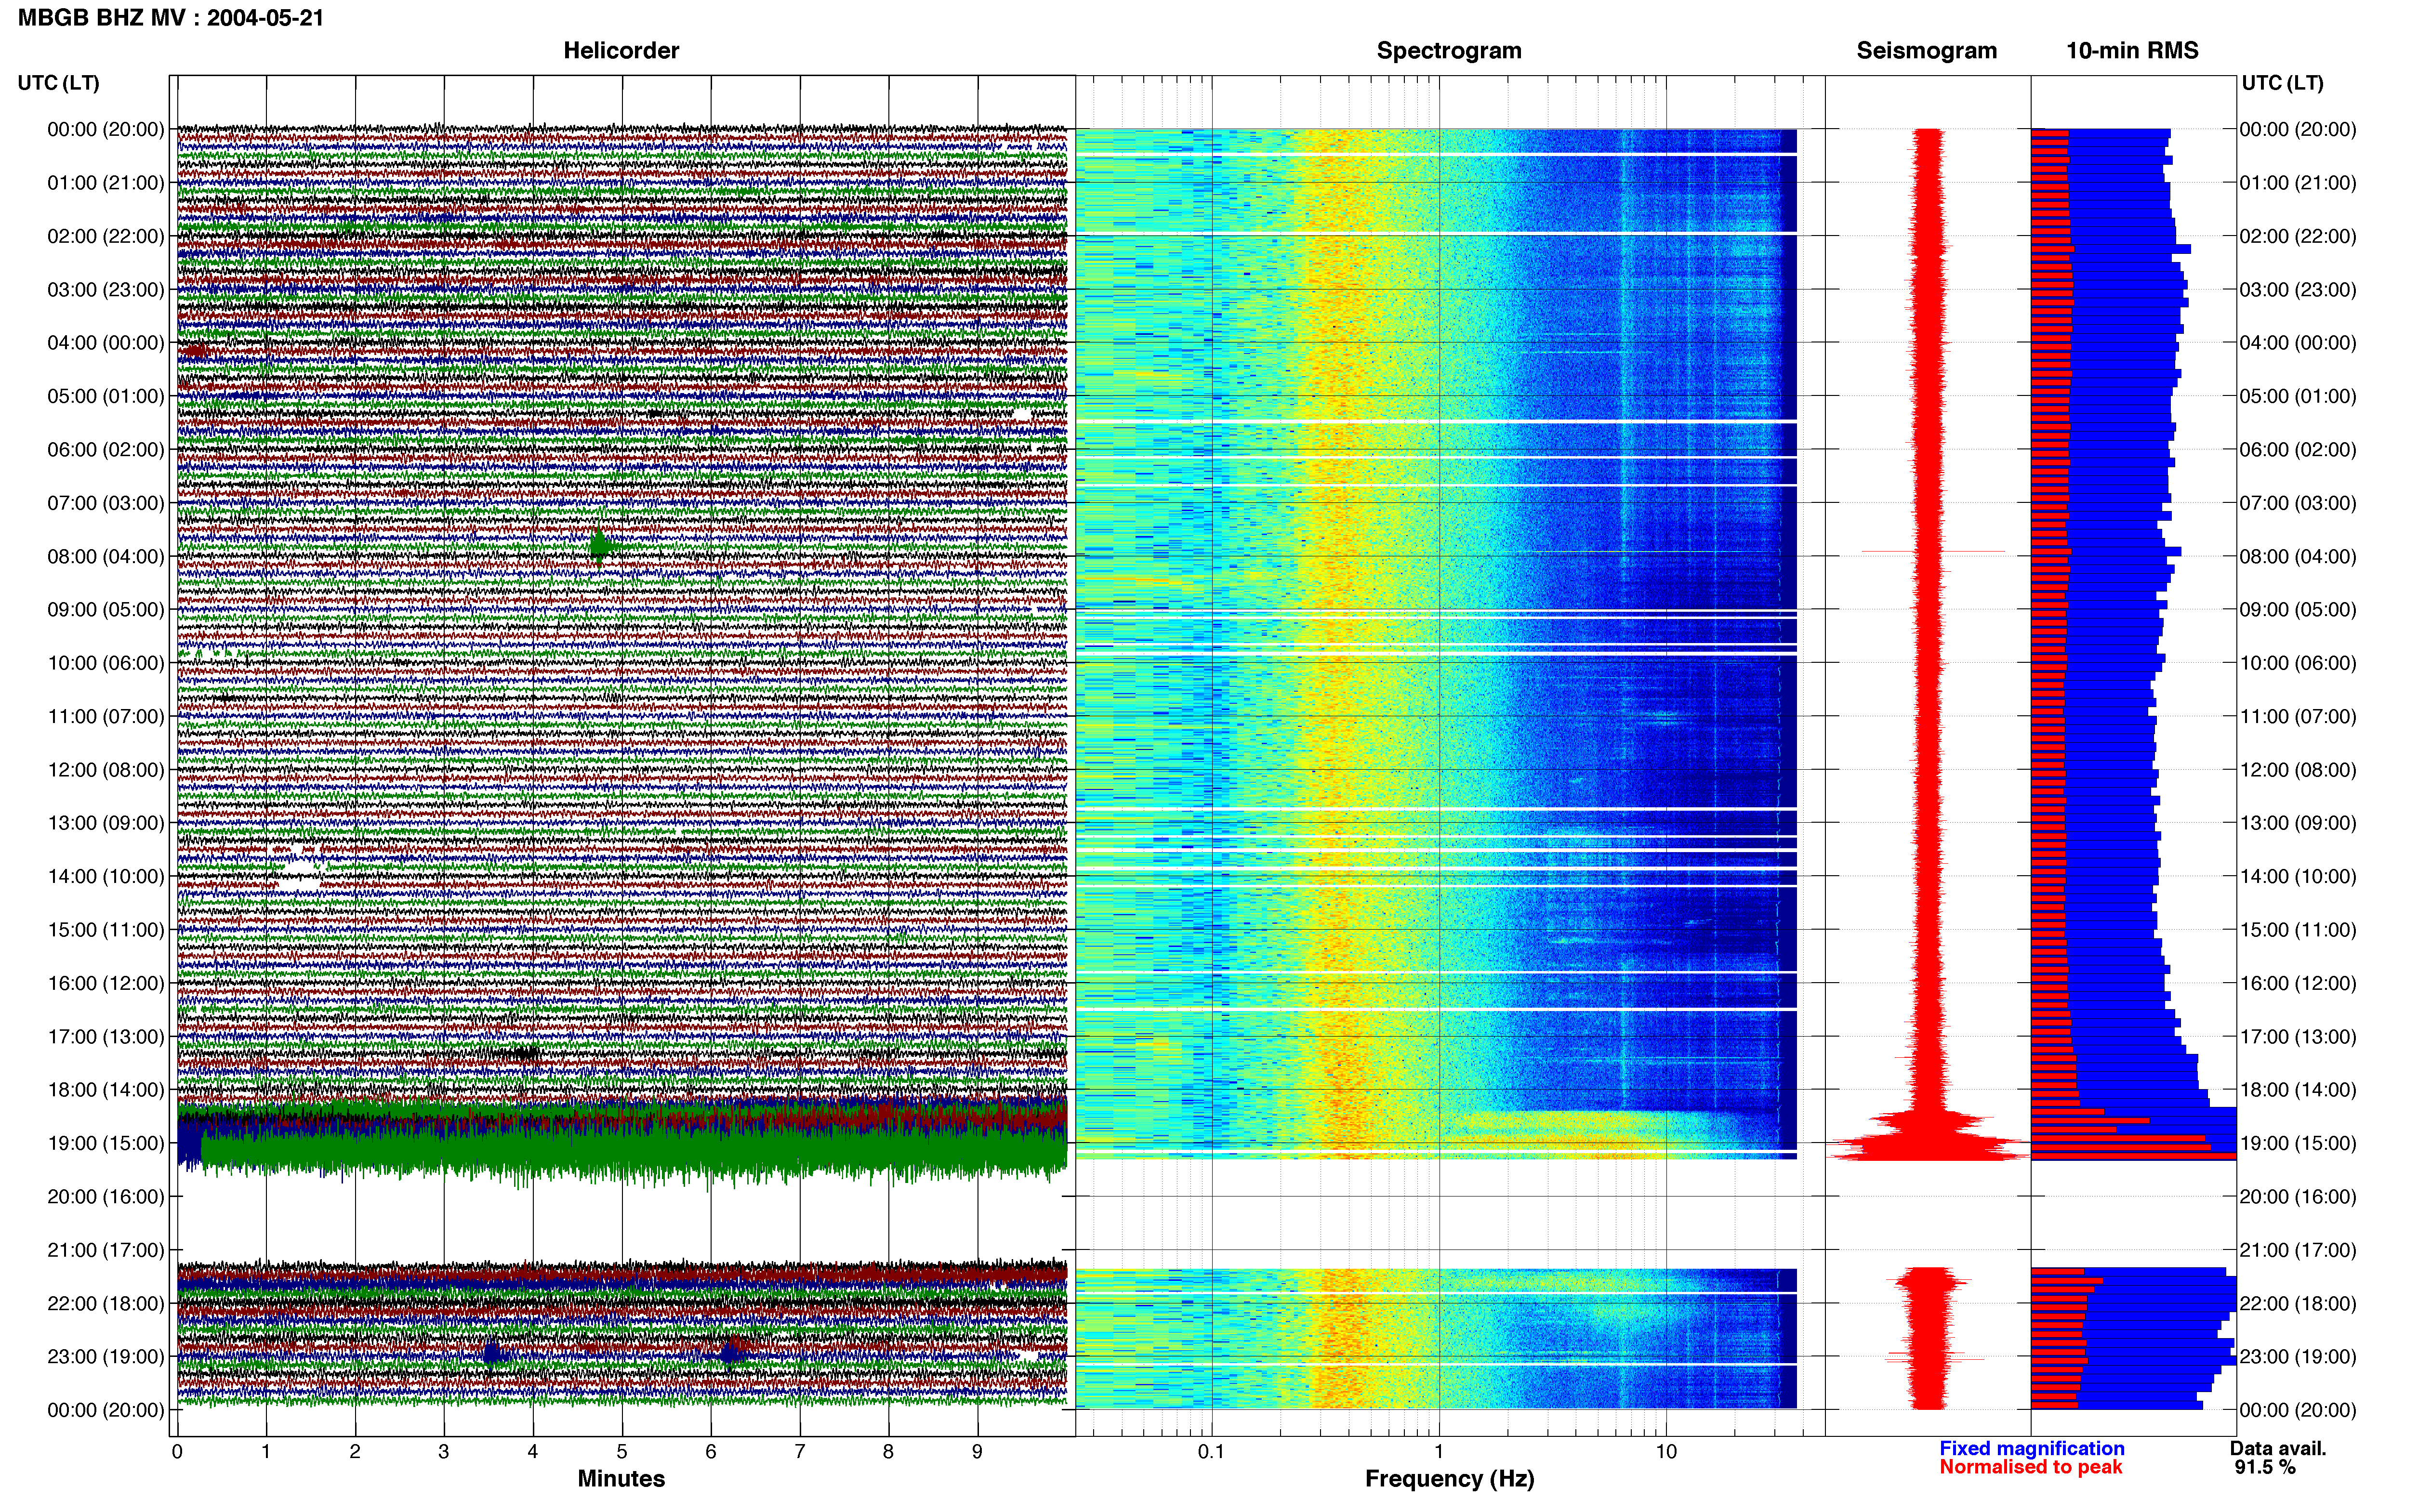Select the Spectrogram panel heading
This screenshot has width=2418, height=1512.
coord(1449,50)
